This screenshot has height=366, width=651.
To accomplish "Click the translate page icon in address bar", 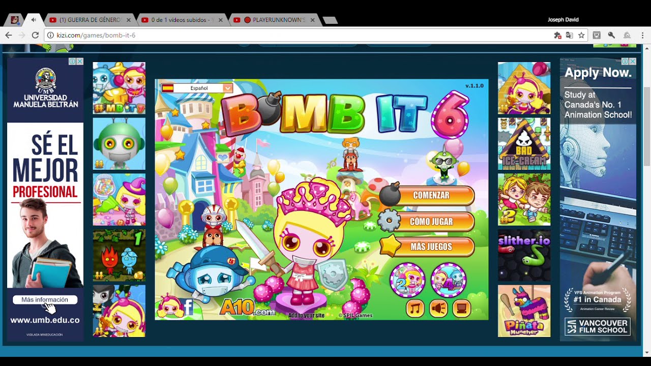I will 569,35.
